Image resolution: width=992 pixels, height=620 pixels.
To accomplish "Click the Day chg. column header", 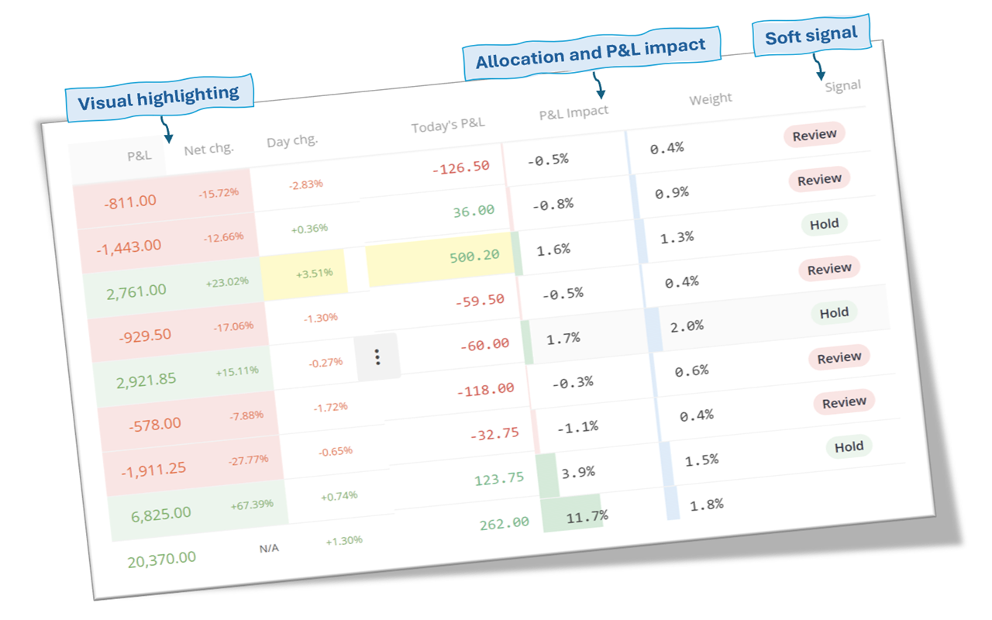I will click(x=292, y=139).
